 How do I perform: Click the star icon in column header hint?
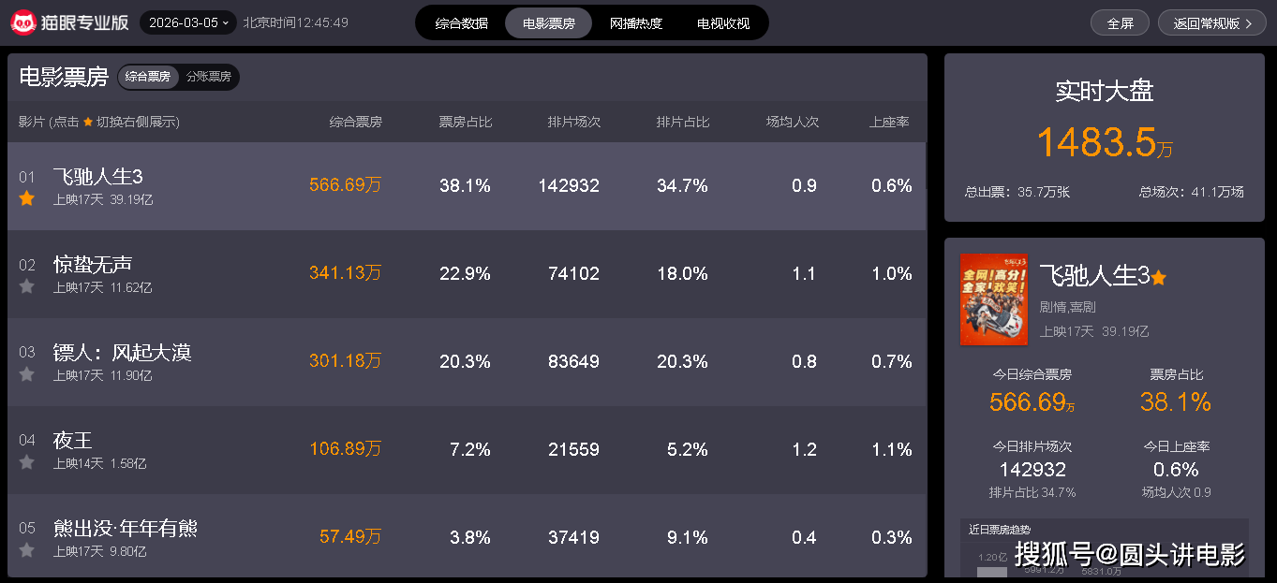tap(88, 123)
